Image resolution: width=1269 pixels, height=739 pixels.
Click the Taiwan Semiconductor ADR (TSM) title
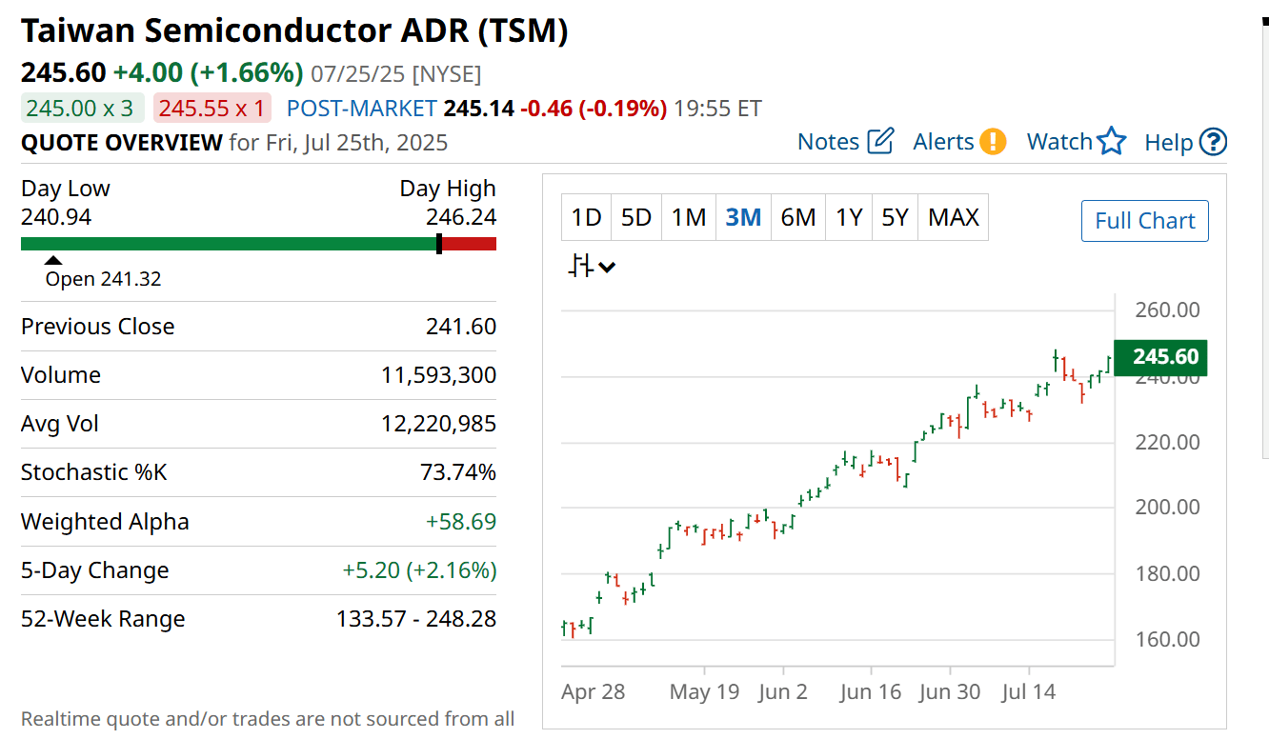294,31
